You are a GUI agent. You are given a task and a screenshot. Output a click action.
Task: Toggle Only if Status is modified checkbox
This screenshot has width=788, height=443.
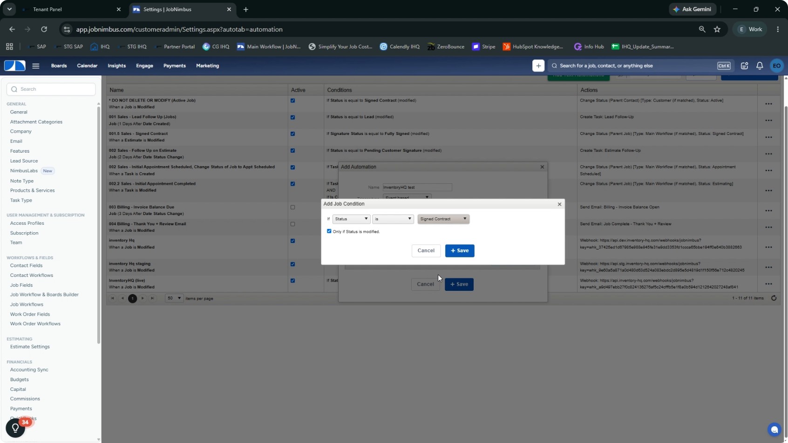click(329, 231)
